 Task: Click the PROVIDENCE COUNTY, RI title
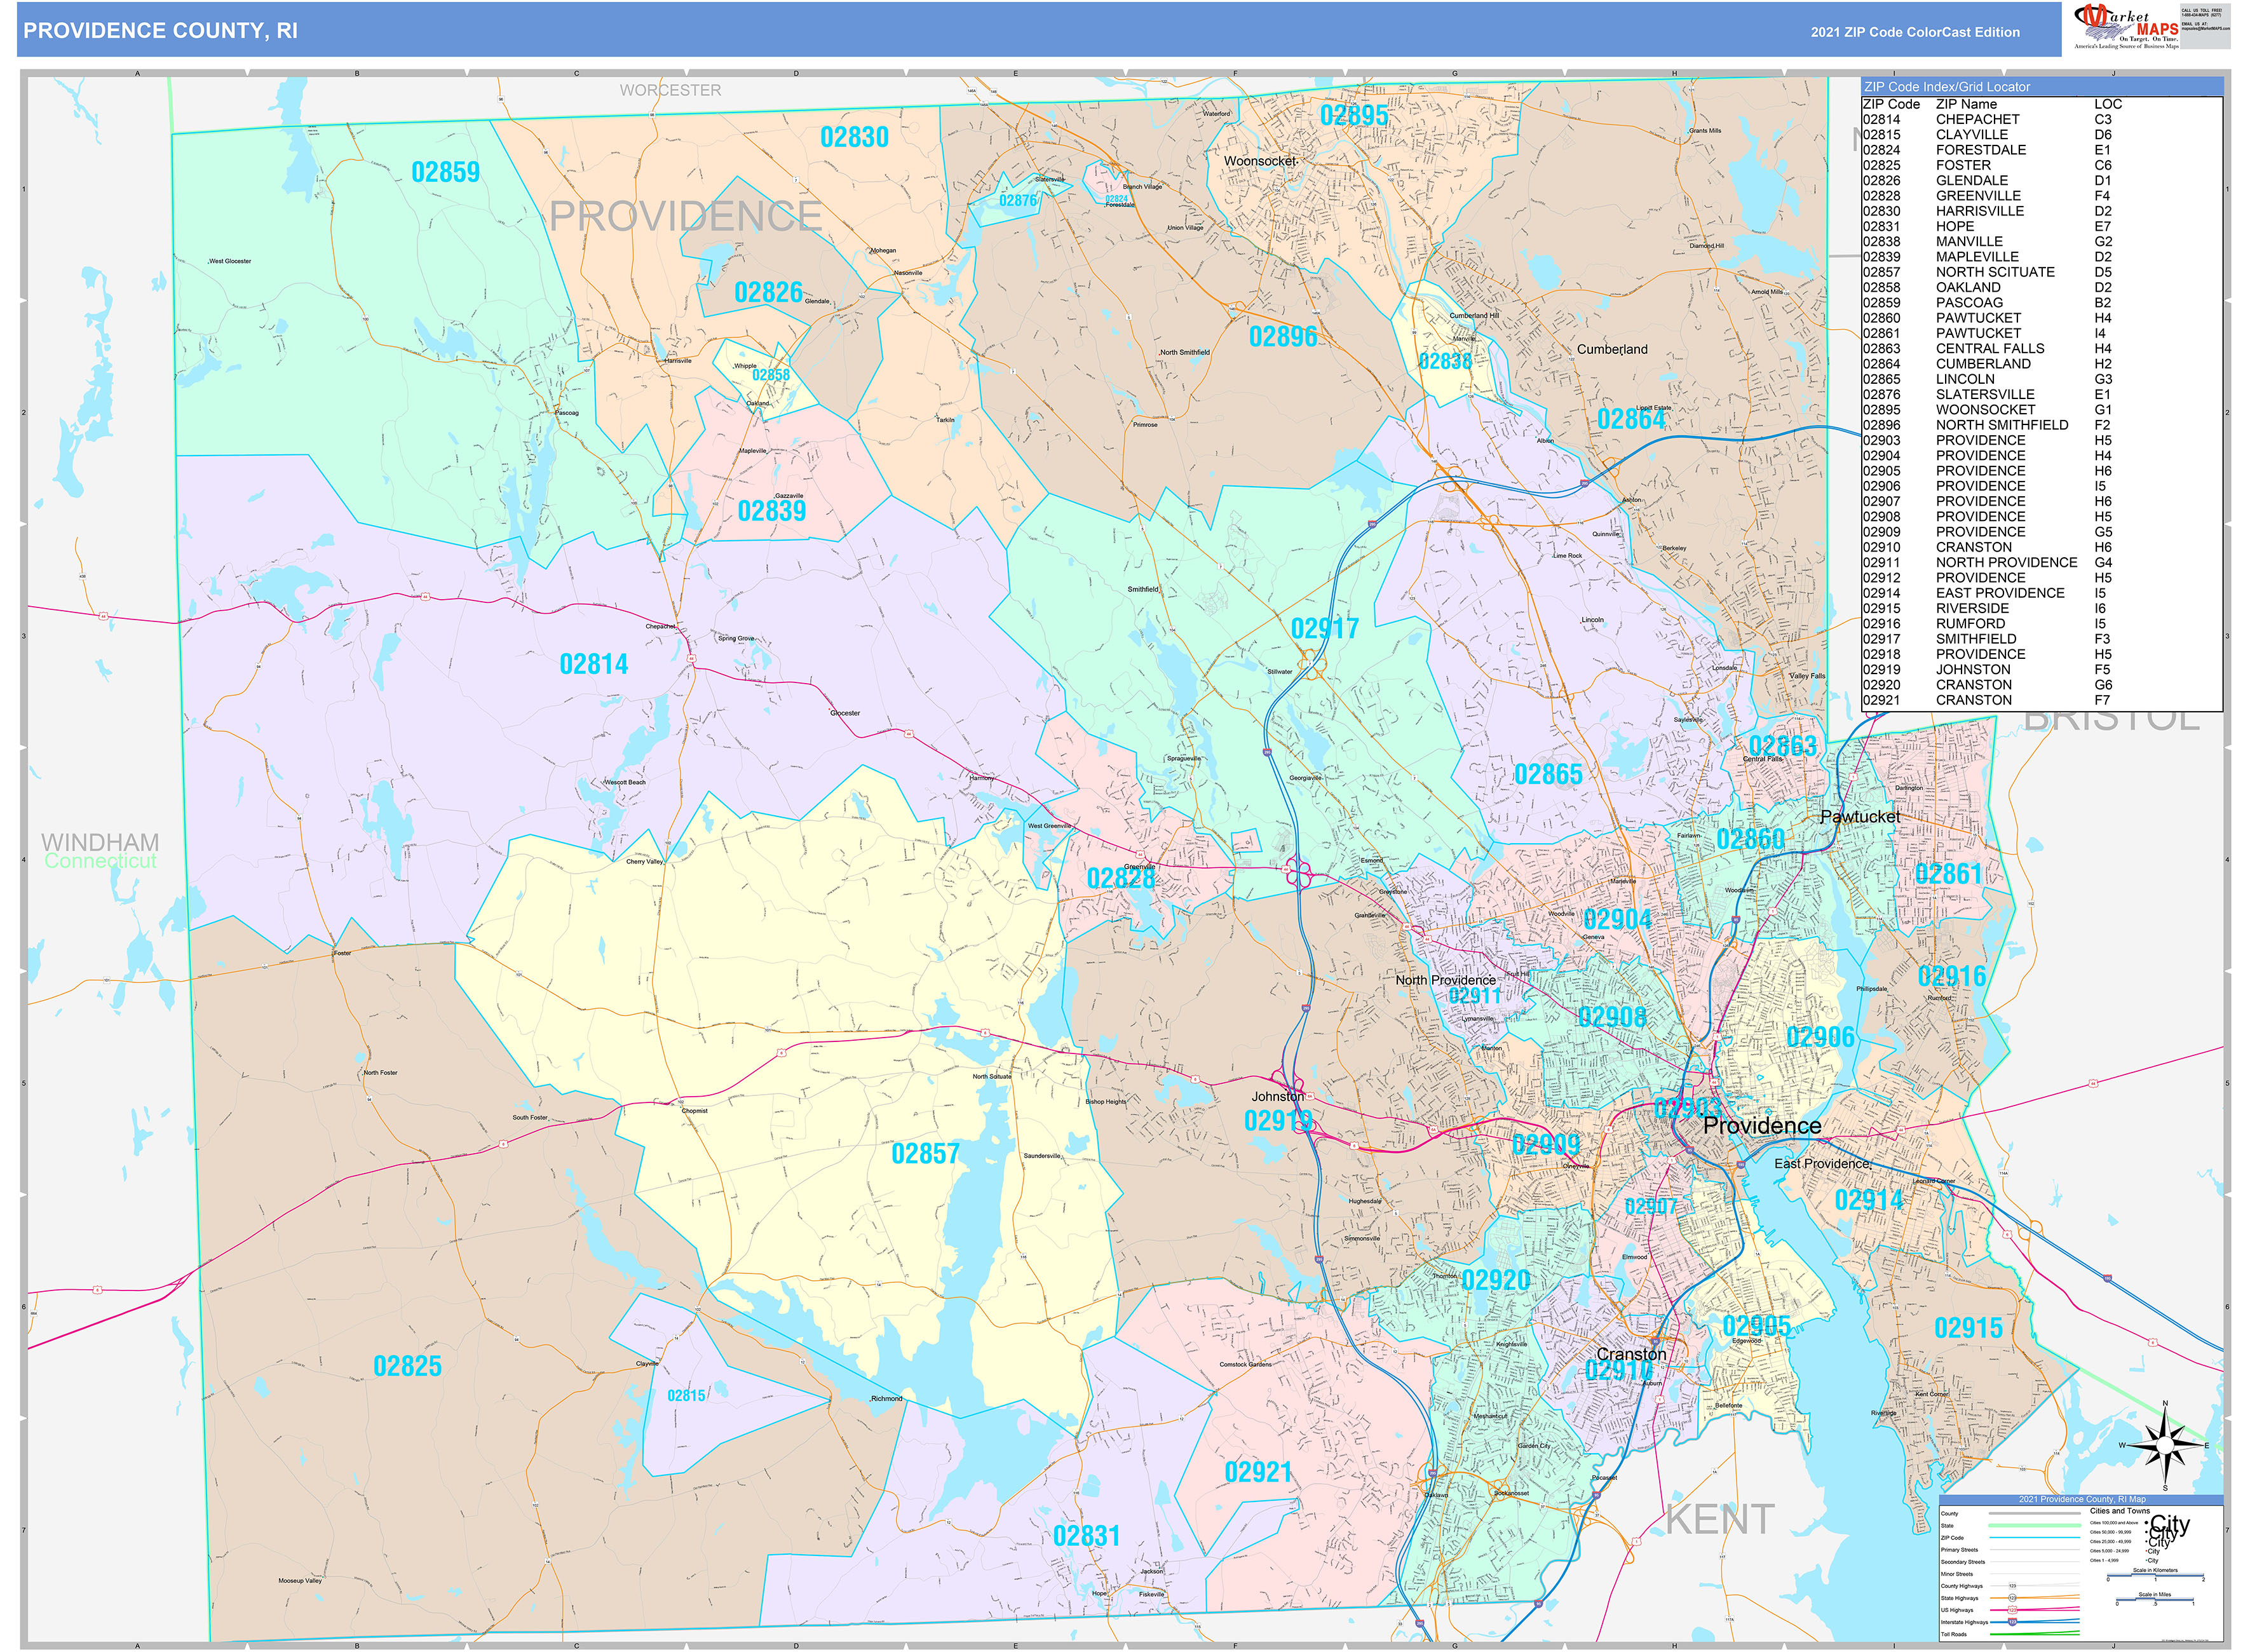point(160,30)
